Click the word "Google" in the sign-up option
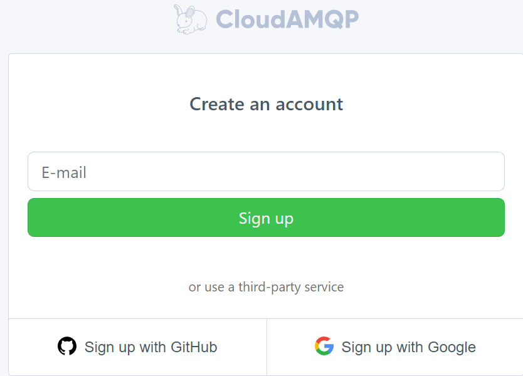 (x=452, y=347)
